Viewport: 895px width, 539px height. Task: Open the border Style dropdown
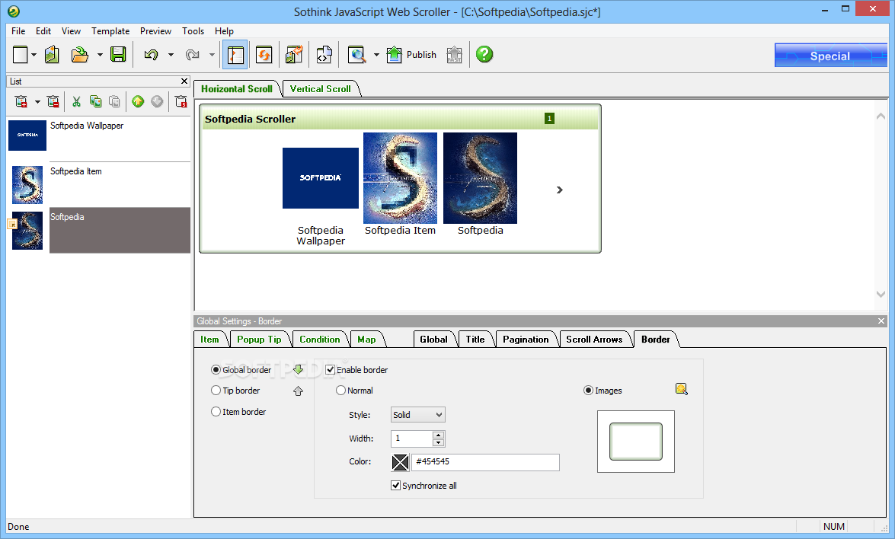[x=418, y=415]
